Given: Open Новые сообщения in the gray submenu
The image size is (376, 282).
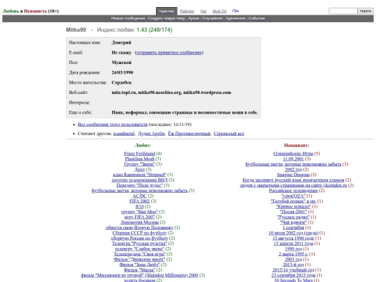Looking at the screenshot, I should coord(128,19).
